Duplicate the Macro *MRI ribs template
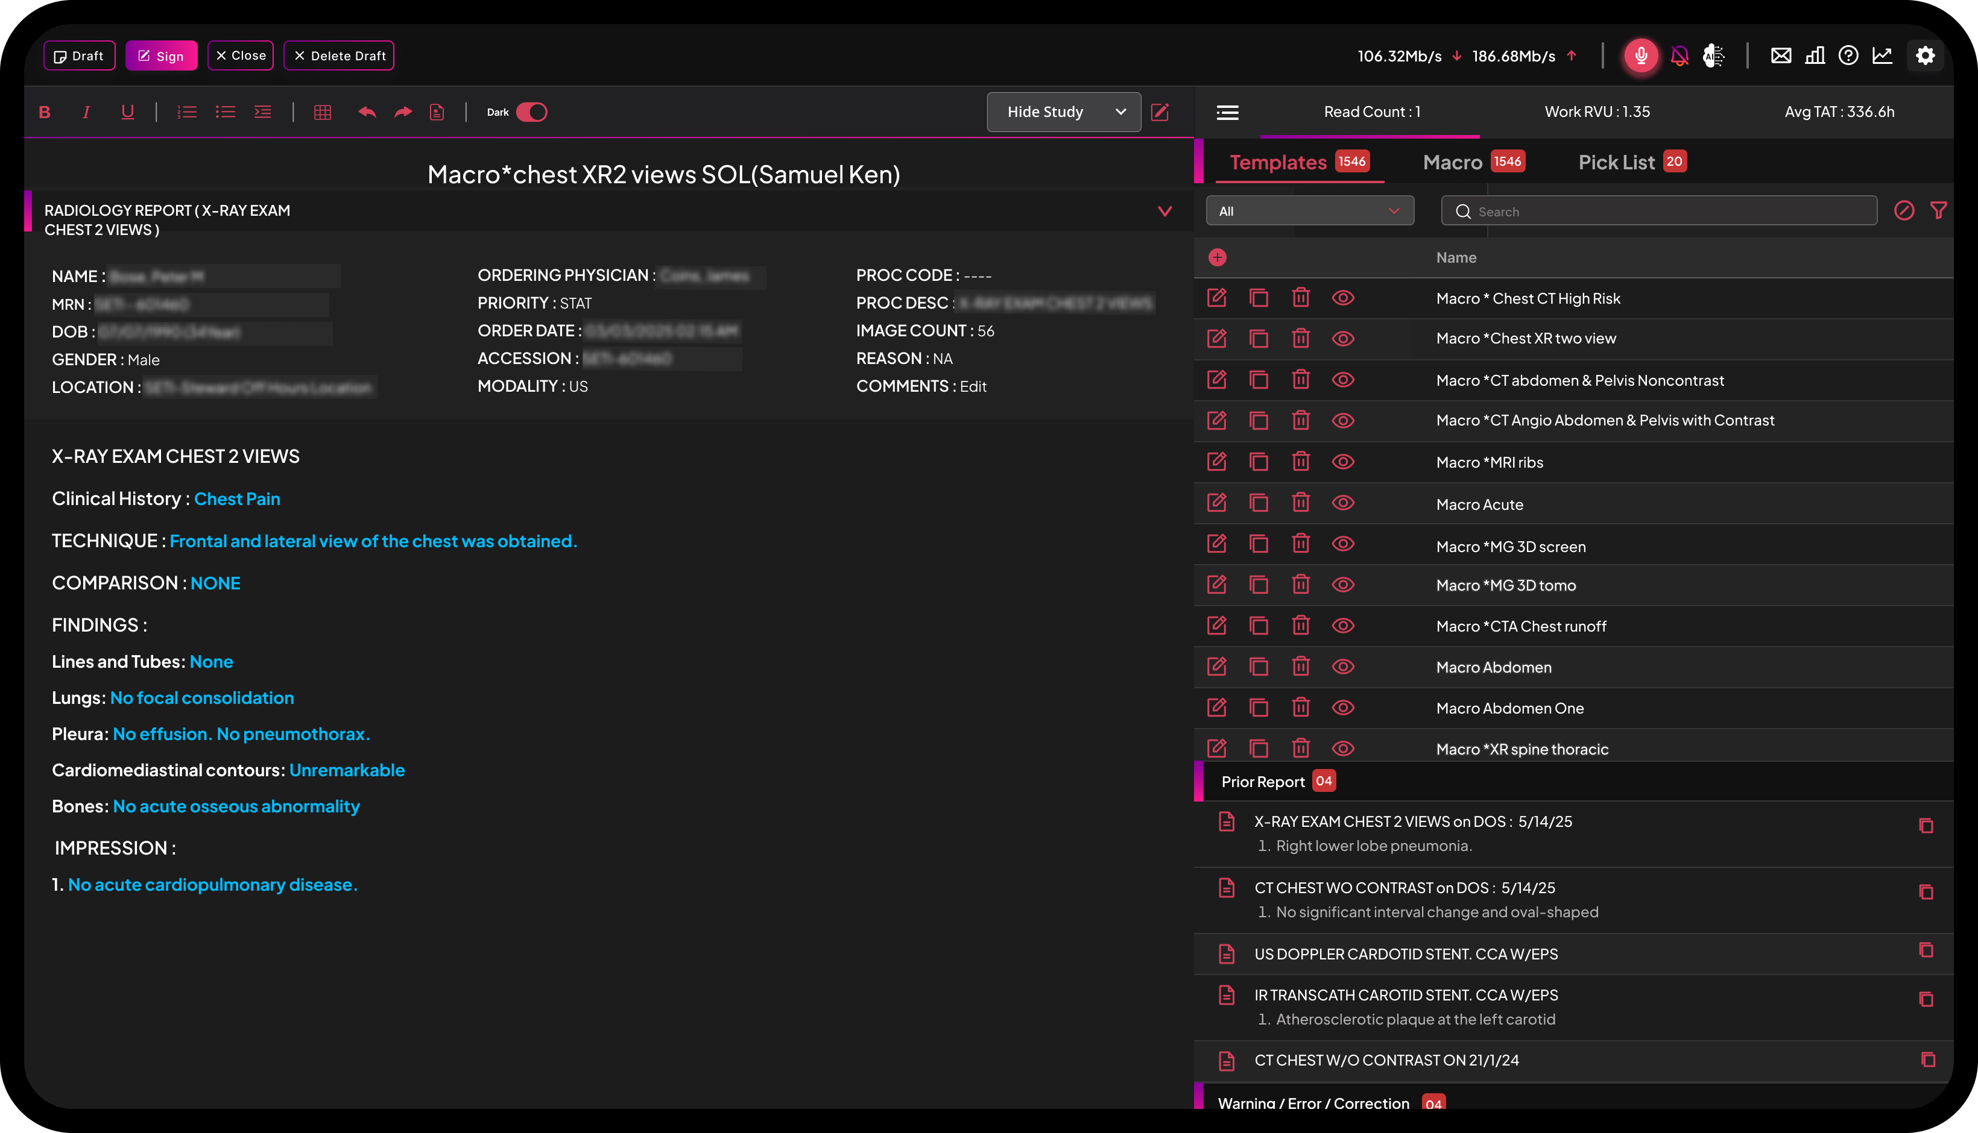This screenshot has width=1978, height=1133. [1258, 462]
